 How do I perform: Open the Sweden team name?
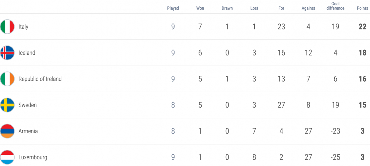(x=28, y=105)
